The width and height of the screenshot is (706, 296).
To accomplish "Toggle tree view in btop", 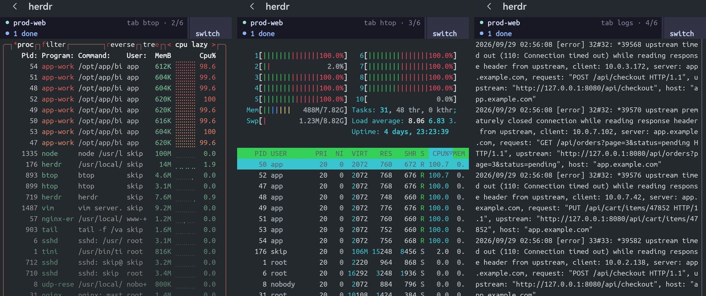I will (x=151, y=45).
